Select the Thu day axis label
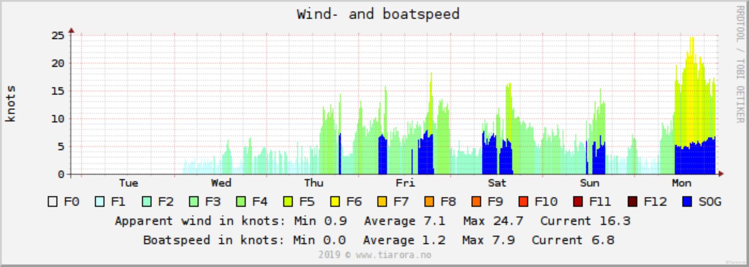 [314, 183]
